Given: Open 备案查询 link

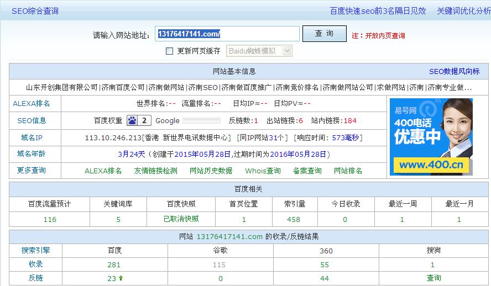Looking at the screenshot, I should click(307, 171).
